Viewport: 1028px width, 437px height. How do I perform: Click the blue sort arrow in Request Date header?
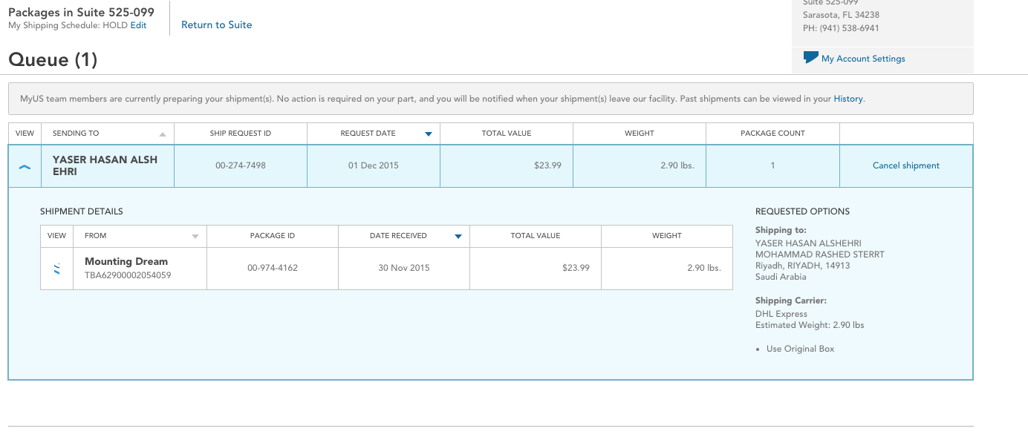[428, 134]
